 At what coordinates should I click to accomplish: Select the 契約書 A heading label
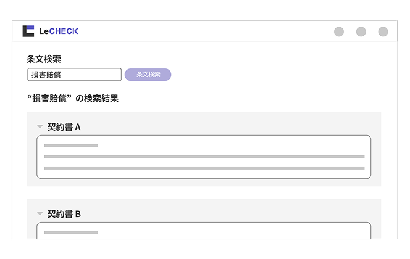[x=64, y=127]
